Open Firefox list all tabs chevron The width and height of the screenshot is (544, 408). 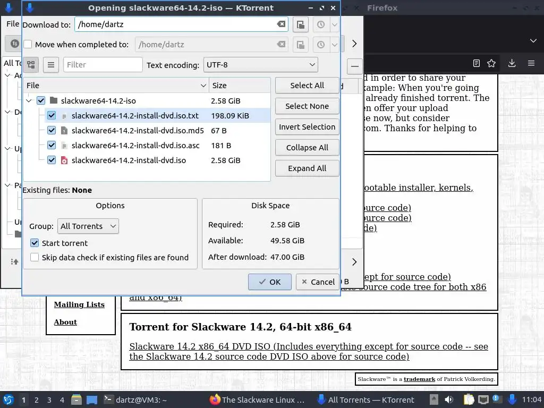click(x=533, y=40)
